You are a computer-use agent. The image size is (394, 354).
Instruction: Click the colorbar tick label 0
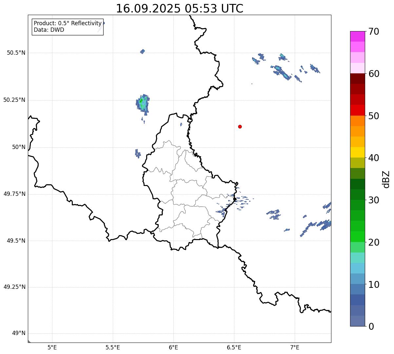pos(371,326)
